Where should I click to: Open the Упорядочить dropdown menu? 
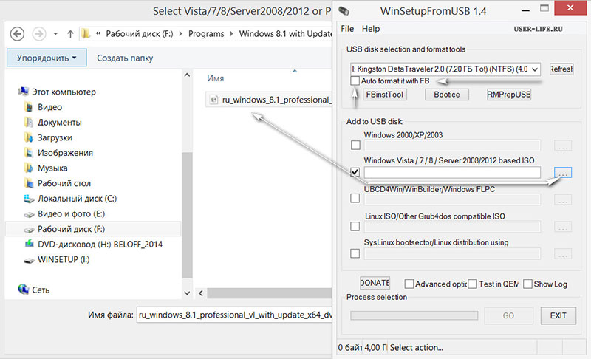point(47,58)
